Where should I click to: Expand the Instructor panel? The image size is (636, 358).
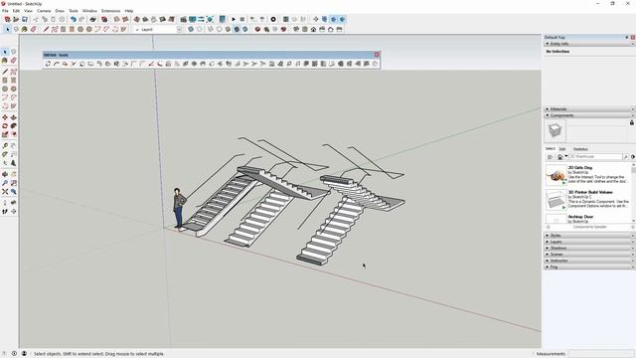[x=548, y=261]
